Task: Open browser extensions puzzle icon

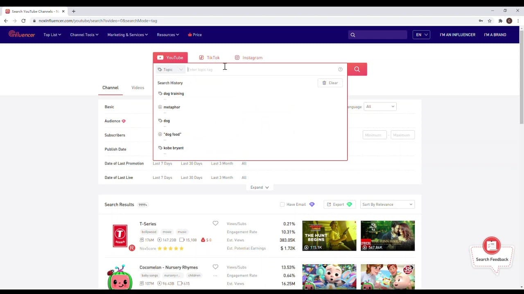Action: pyautogui.click(x=500, y=21)
